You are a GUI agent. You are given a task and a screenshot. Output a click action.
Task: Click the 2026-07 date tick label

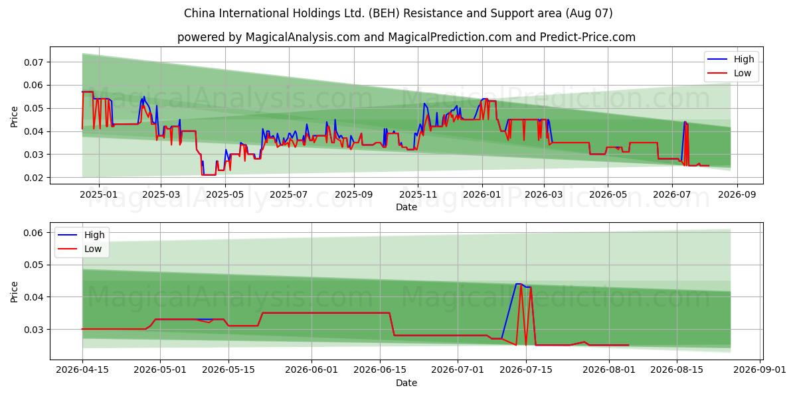(x=671, y=194)
